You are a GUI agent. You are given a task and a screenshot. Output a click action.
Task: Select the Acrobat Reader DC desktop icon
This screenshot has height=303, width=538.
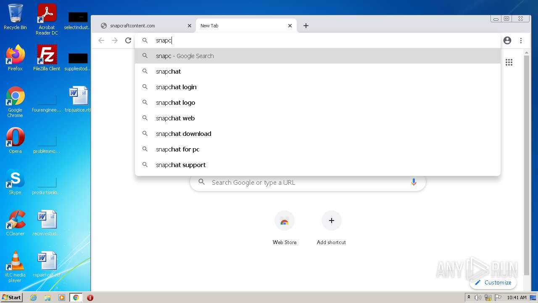[47, 19]
